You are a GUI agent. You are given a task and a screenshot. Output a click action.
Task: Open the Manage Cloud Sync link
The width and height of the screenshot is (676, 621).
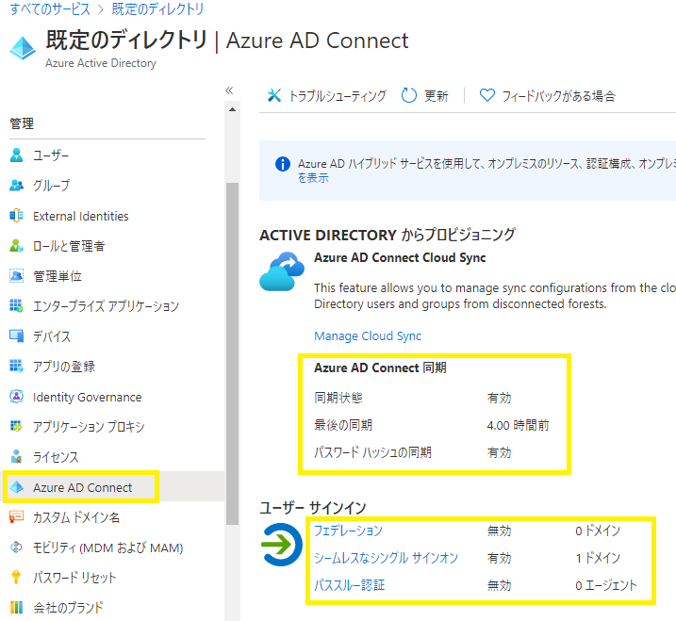click(368, 335)
